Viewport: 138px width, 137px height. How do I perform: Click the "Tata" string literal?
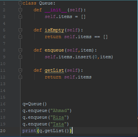[58, 124]
